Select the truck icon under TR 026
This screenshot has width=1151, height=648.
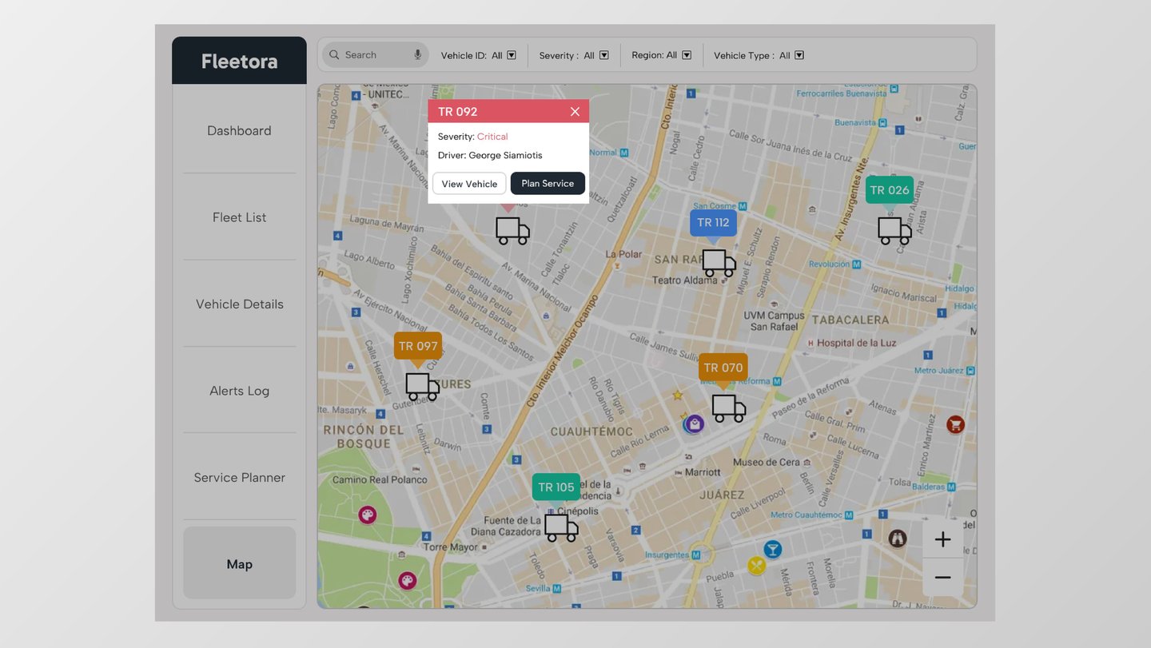click(894, 231)
